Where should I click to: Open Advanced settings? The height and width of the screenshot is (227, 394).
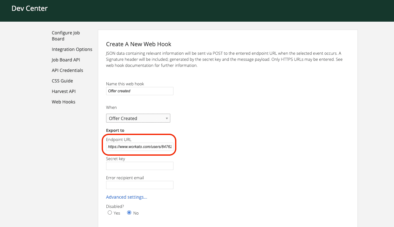pyautogui.click(x=126, y=197)
